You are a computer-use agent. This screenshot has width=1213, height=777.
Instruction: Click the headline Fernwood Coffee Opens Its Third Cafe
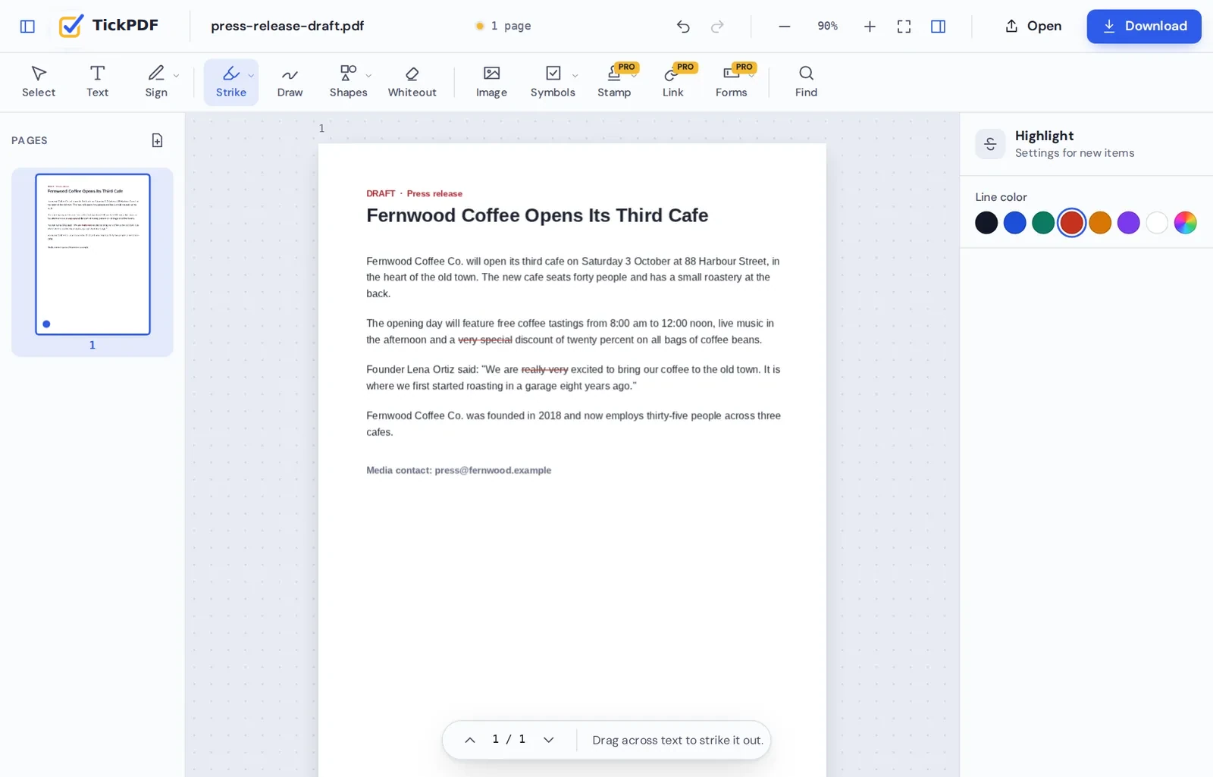537,215
